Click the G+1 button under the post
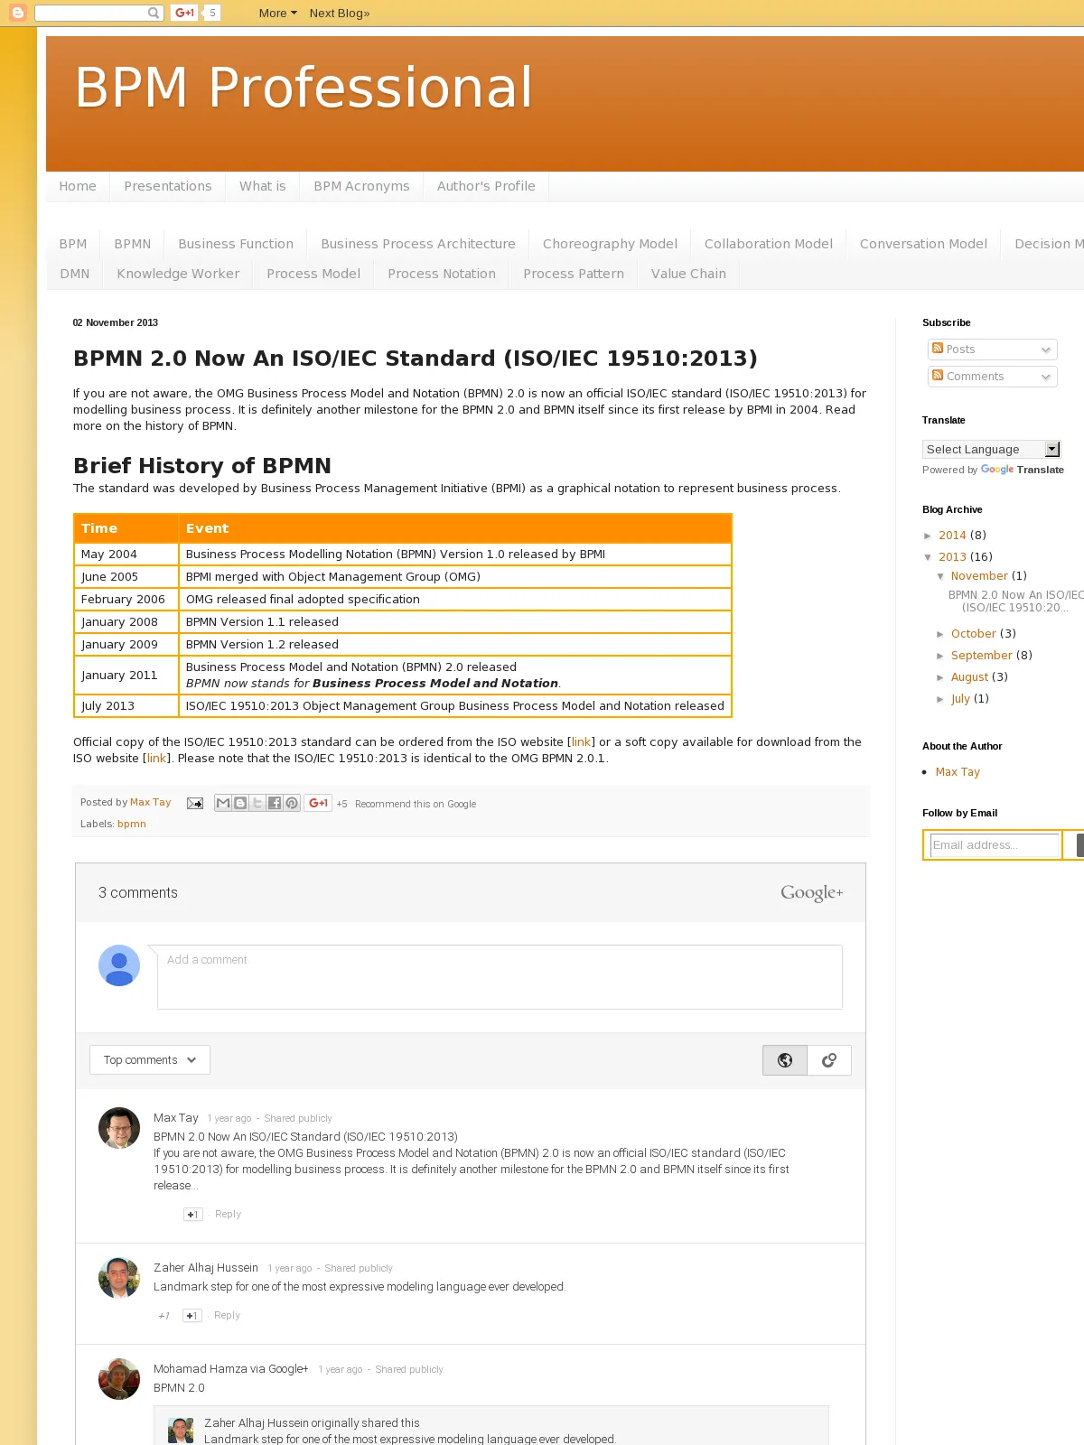The height and width of the screenshot is (1445, 1084). click(318, 803)
